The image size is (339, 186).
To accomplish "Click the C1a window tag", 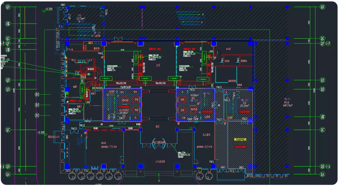I will point(86,171).
